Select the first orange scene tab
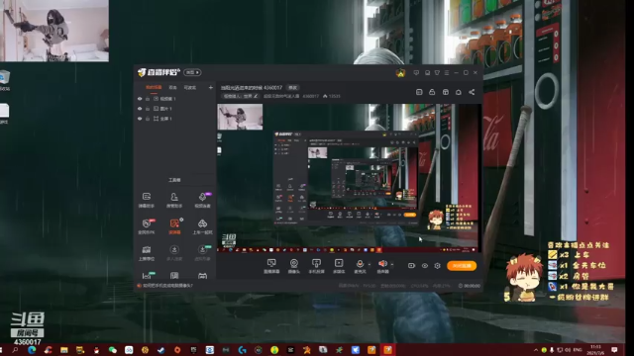This screenshot has width=634, height=356. 154,87
